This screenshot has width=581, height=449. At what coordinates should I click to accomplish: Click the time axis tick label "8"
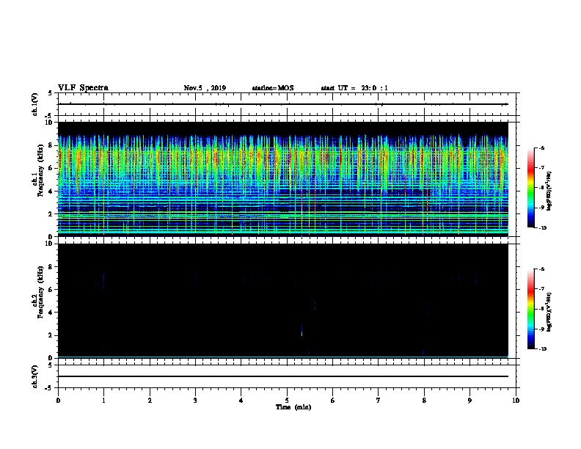[424, 401]
